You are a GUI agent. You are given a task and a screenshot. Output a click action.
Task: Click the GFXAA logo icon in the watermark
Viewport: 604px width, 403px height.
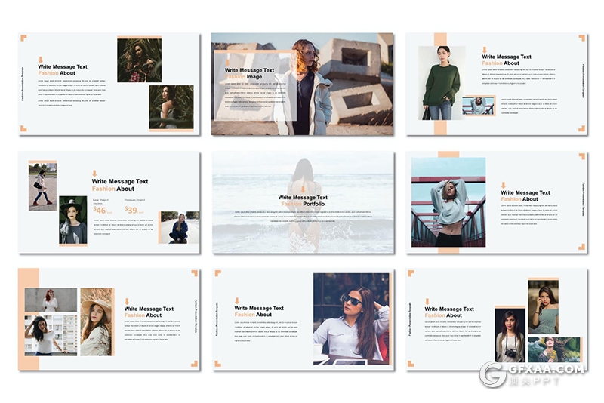[x=493, y=375]
